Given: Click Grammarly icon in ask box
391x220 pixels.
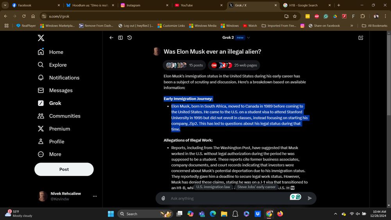Looking at the screenshot, I should pyautogui.click(x=298, y=197).
